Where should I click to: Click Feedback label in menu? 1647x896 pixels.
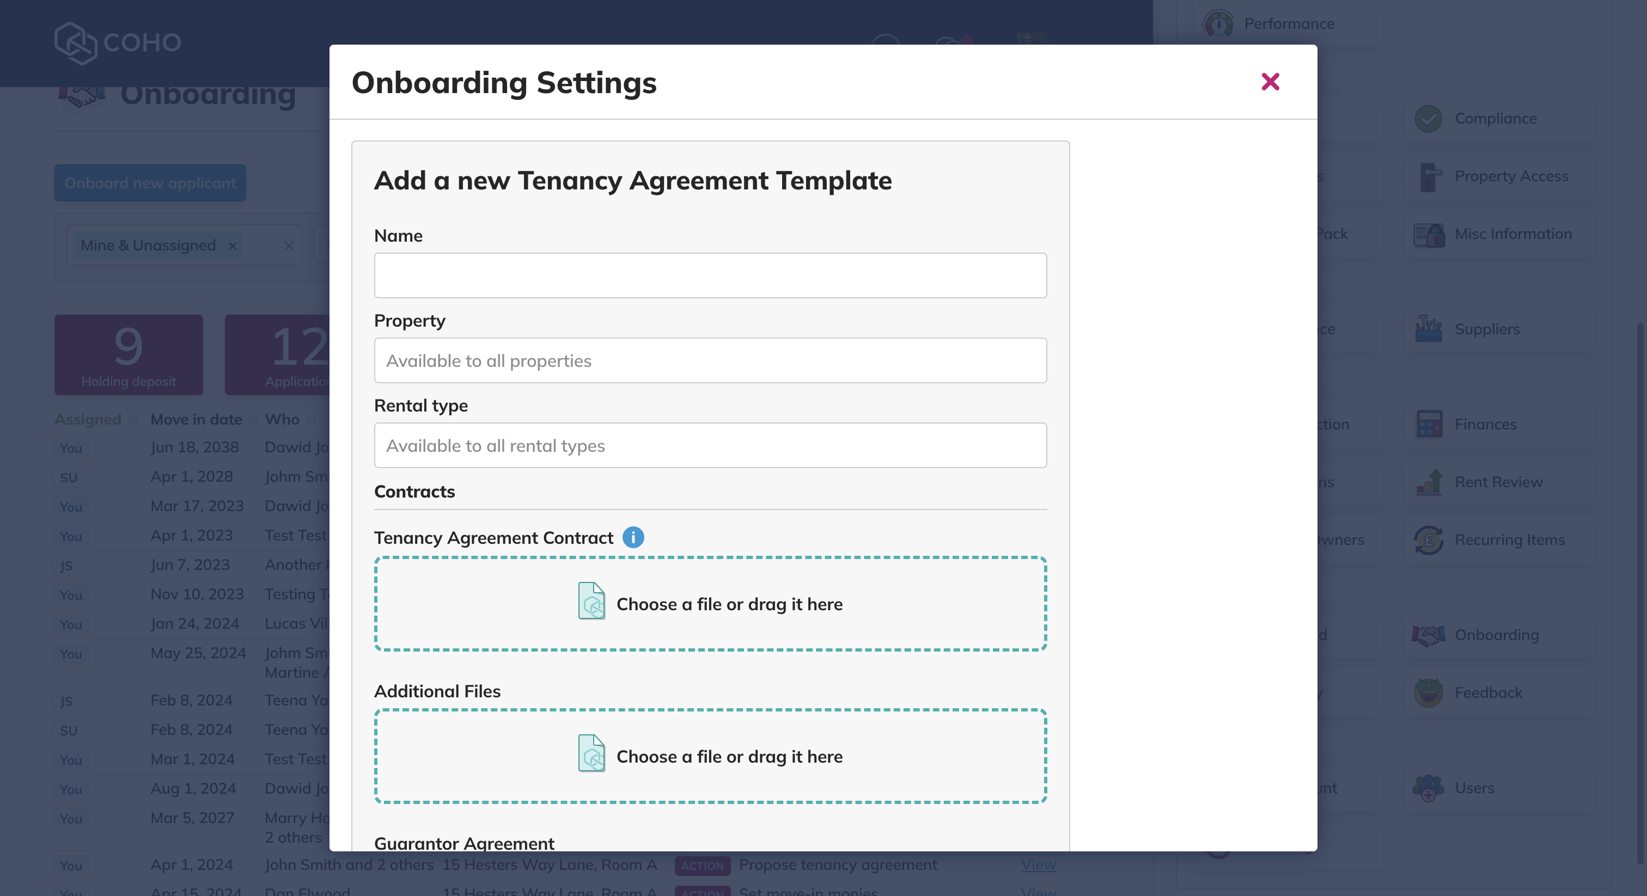click(1488, 693)
